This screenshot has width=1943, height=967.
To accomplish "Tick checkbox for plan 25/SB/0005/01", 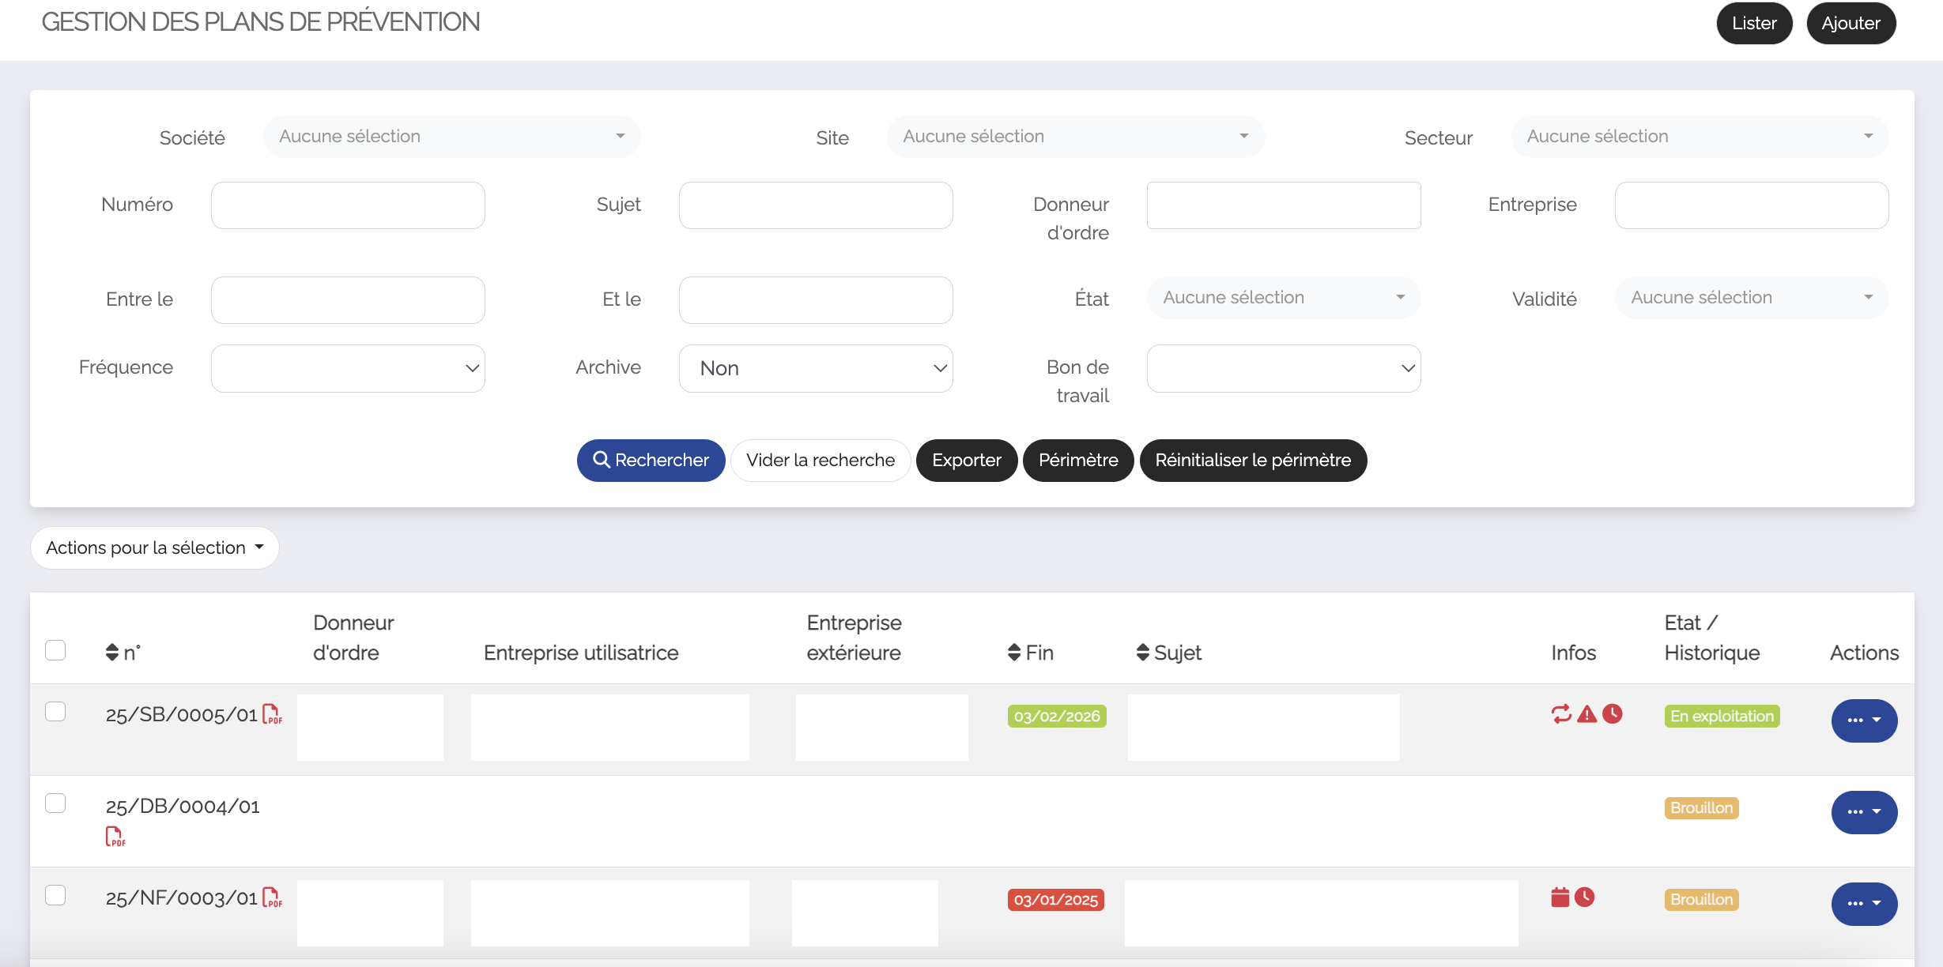I will tap(55, 712).
